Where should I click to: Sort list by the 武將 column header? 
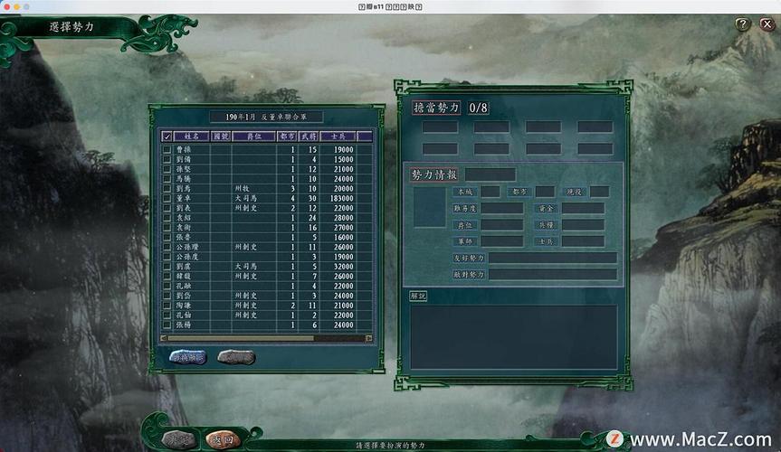click(309, 136)
